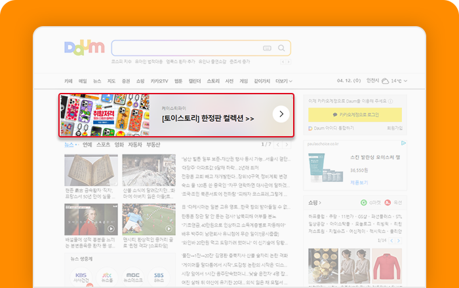Select the 스포츠 tab
This screenshot has width=459, height=288.
tap(103, 145)
